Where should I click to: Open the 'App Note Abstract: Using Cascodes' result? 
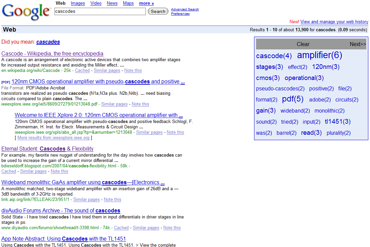pyautogui.click(x=64, y=239)
